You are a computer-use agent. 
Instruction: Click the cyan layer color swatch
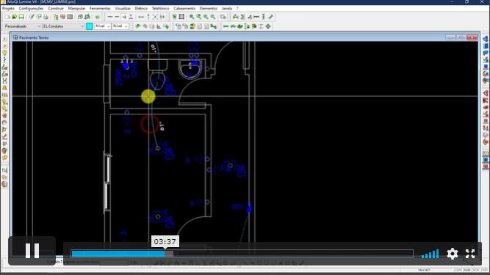tap(90, 26)
